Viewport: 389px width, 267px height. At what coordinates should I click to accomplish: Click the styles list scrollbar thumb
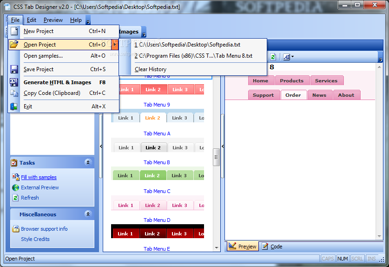point(216,157)
